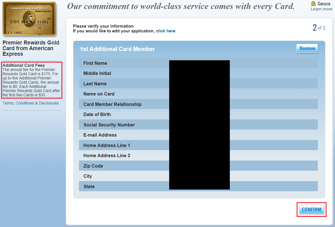
Task: Click the CONFIRM button
Action: click(x=312, y=210)
